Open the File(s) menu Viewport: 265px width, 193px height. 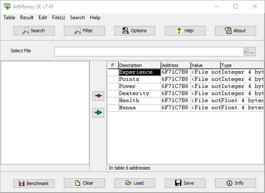[x=58, y=18]
